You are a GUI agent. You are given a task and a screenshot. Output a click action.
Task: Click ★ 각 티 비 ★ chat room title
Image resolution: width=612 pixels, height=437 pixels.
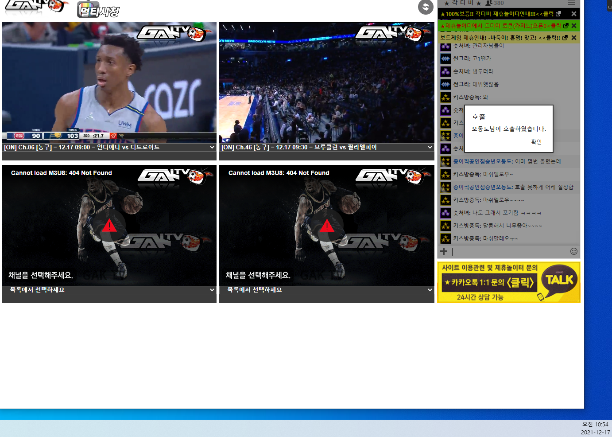click(x=462, y=3)
